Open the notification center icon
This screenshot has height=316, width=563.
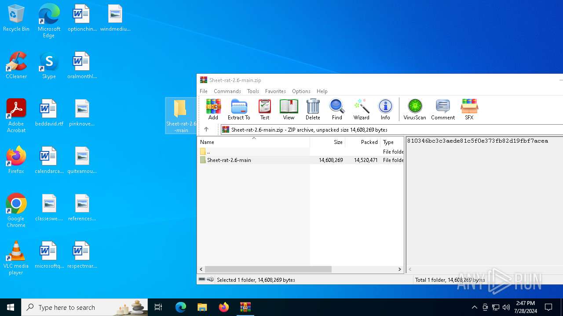(548, 307)
